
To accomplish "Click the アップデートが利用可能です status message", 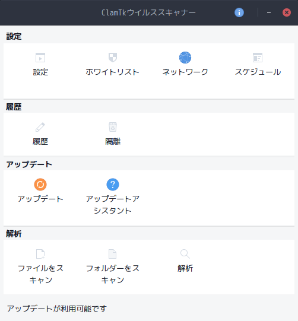I will point(57,309).
